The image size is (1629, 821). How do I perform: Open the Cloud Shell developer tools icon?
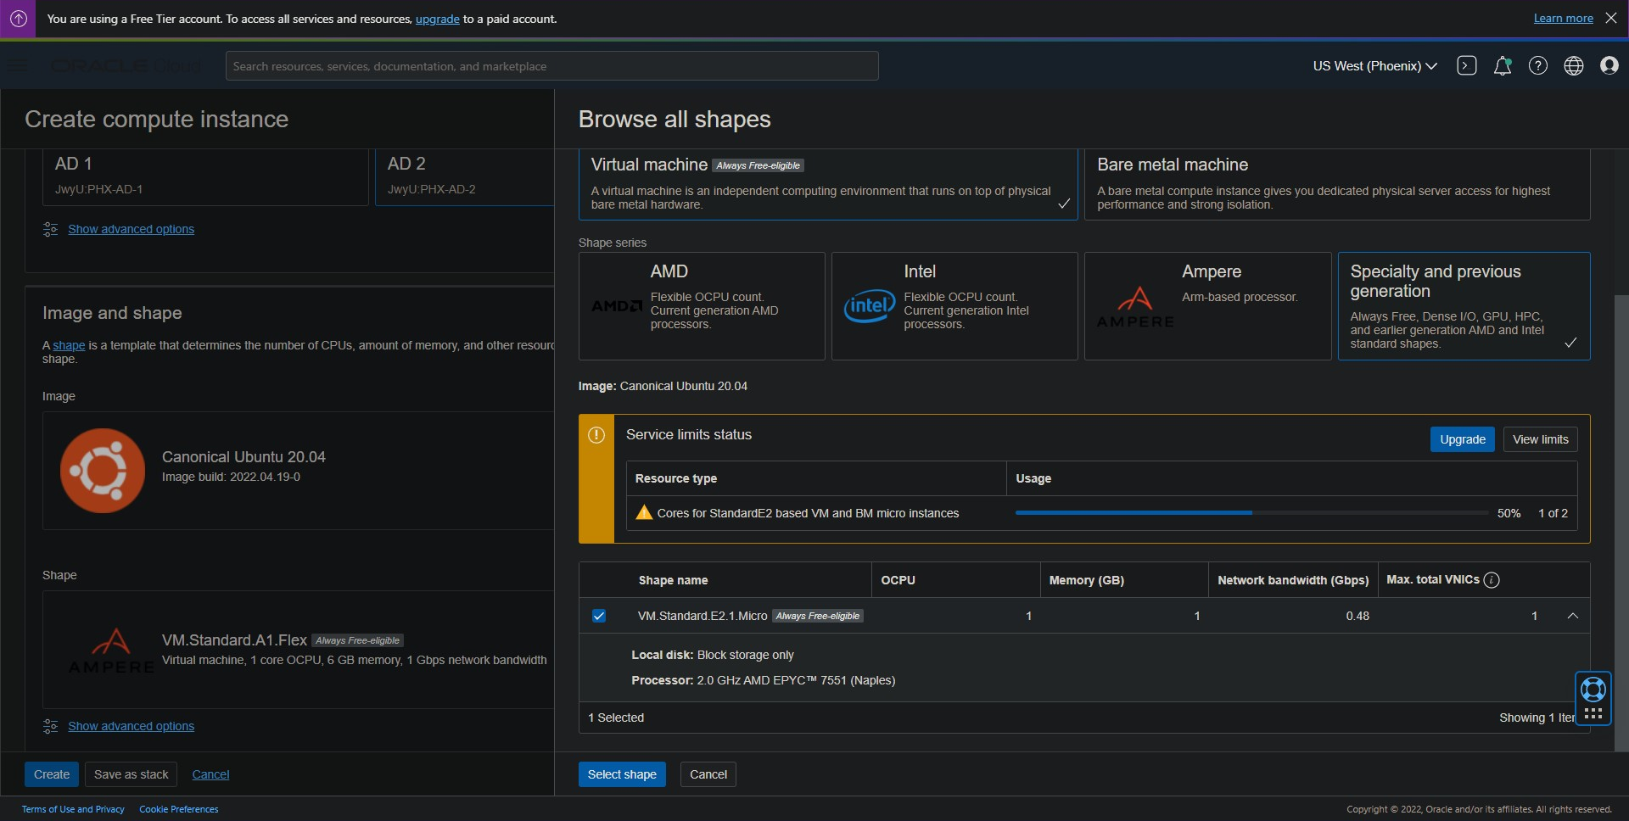click(1467, 66)
